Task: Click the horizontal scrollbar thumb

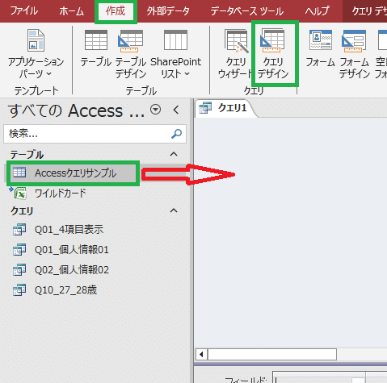Action: click(272, 354)
